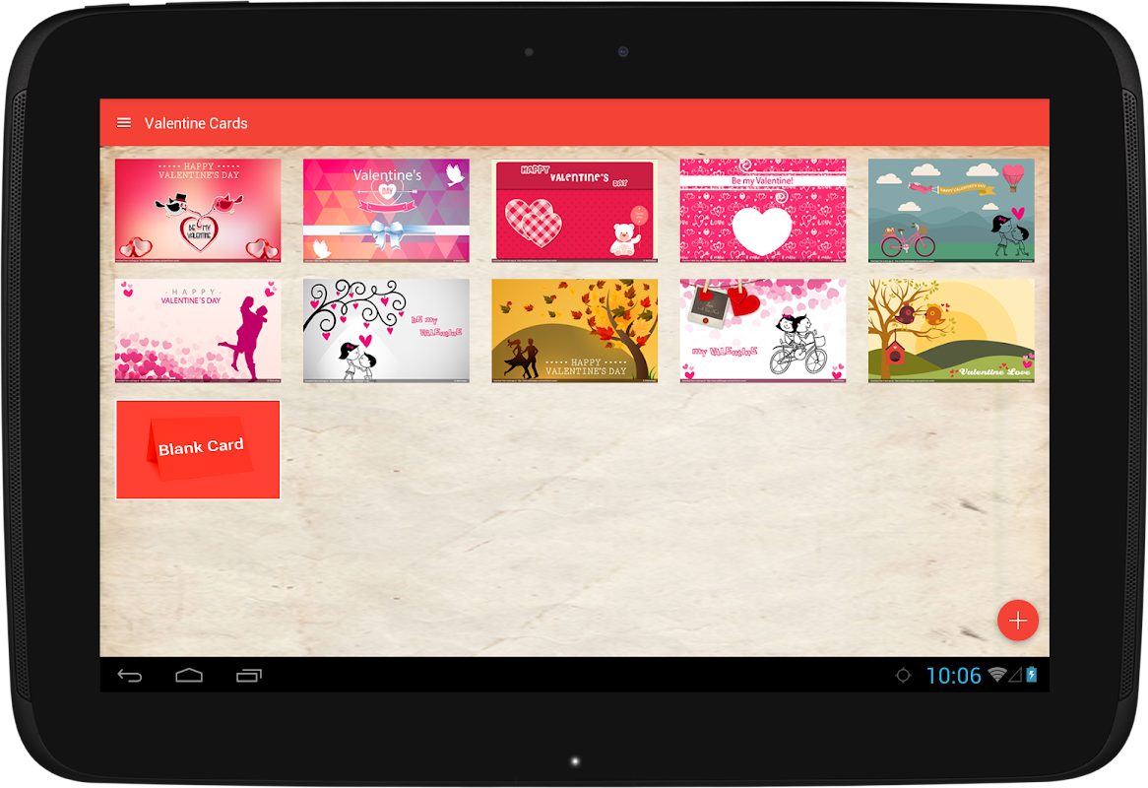Pick the couple on bicycle My Valentine card
1148x788 pixels.
[x=763, y=330]
